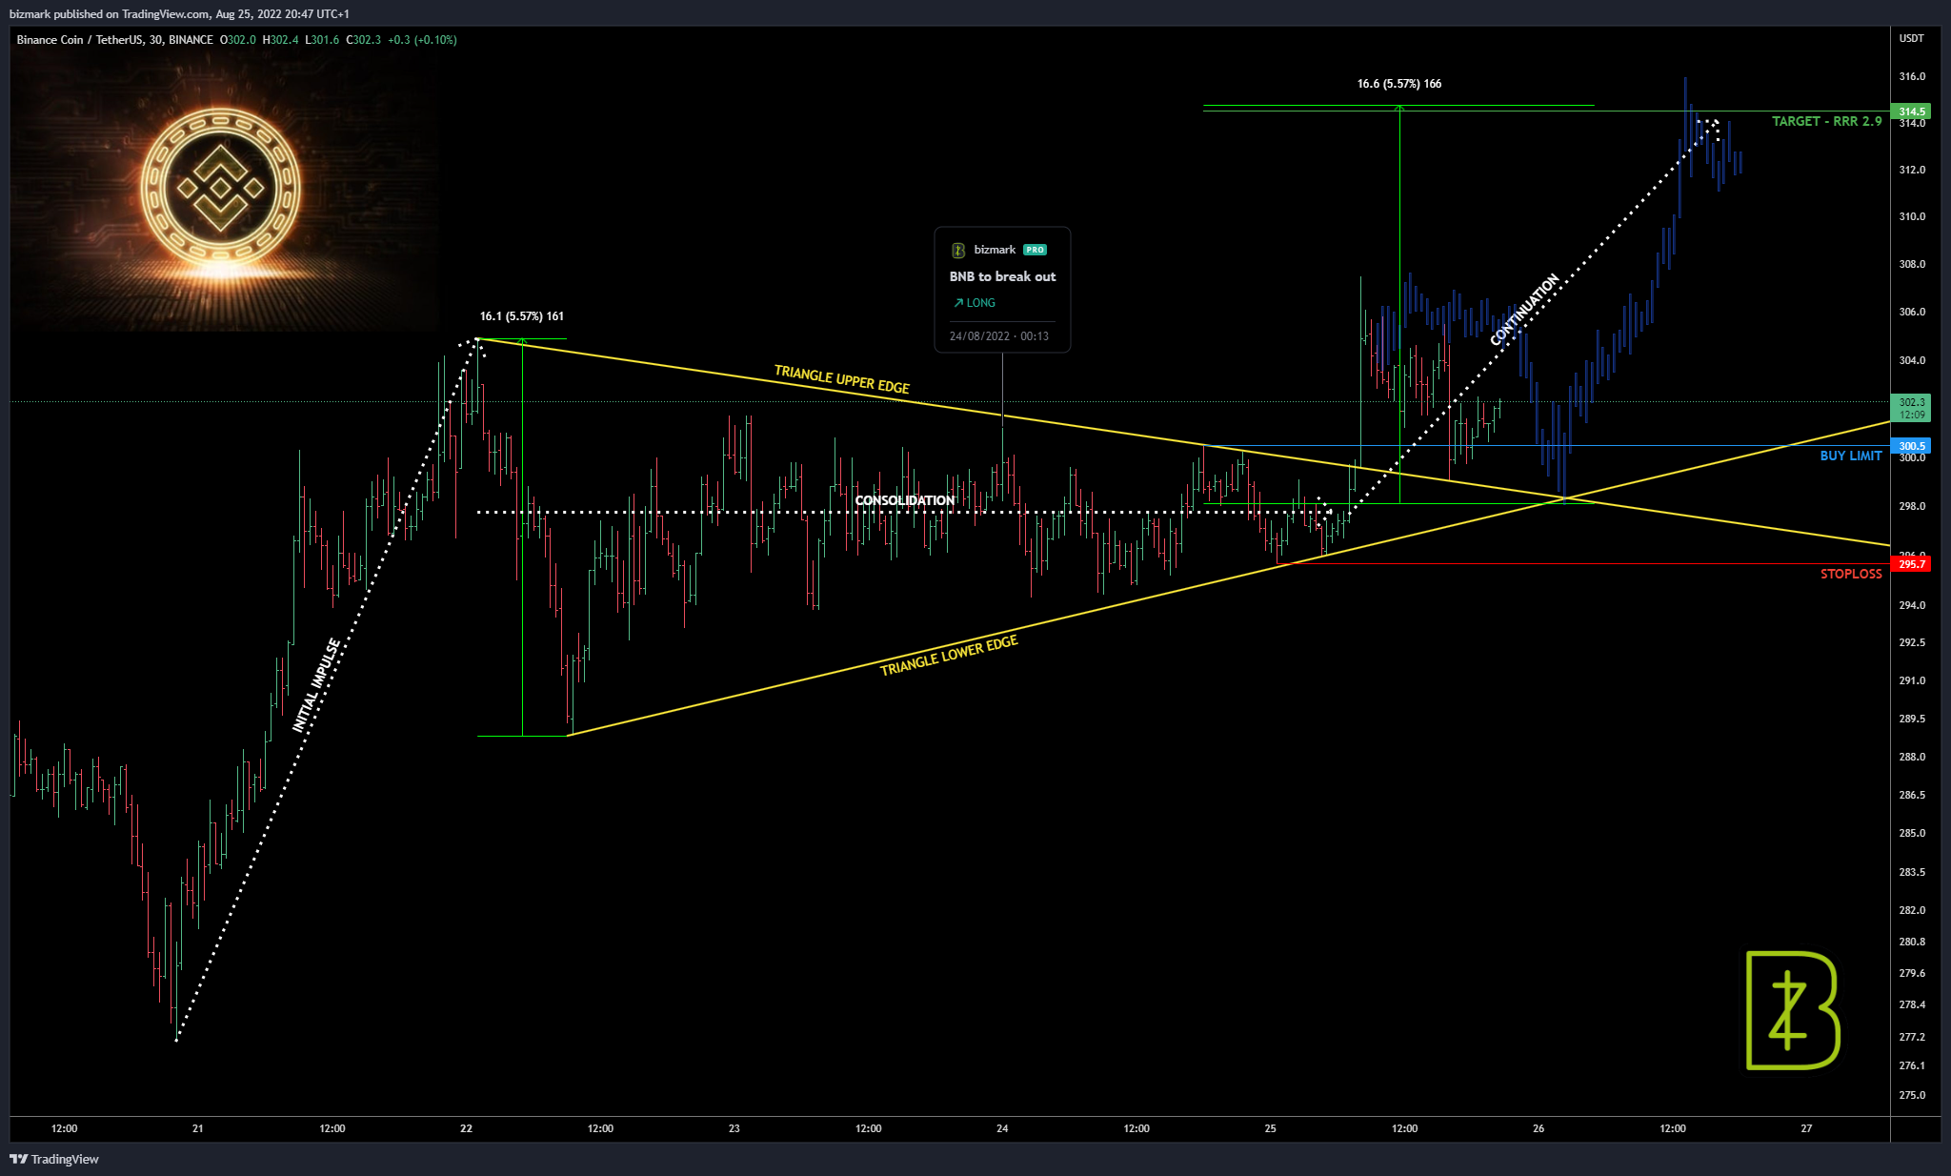
Task: Click the idea date 24/08/2022 · 00:13
Action: 998,336
